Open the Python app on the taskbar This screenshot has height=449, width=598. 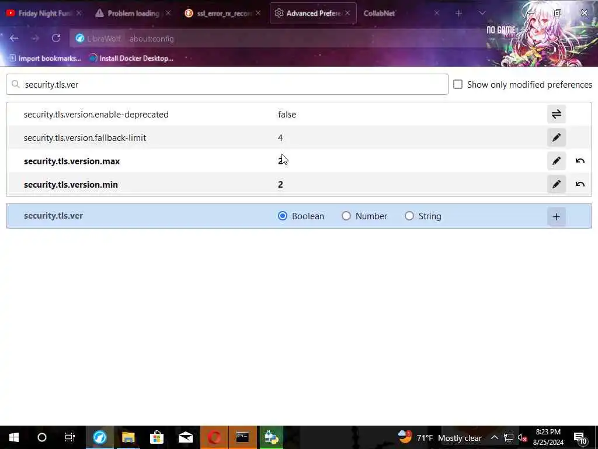[271, 437]
